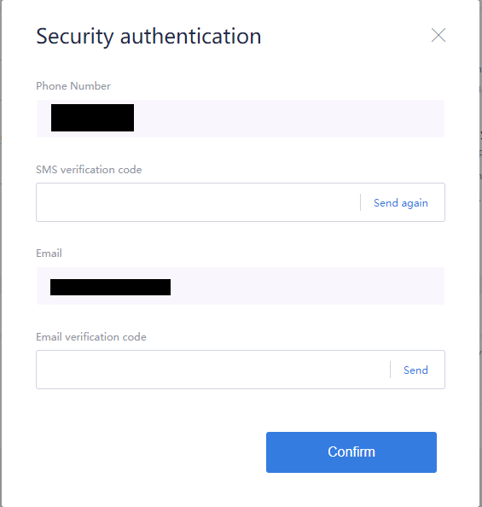The image size is (482, 507).
Task: Click the Security authentication heading
Action: (148, 36)
